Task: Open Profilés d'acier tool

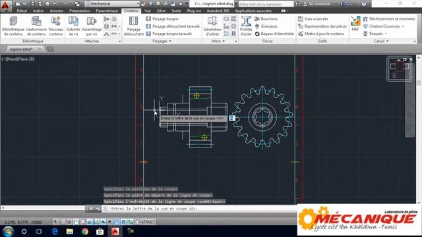Action: 246,26
